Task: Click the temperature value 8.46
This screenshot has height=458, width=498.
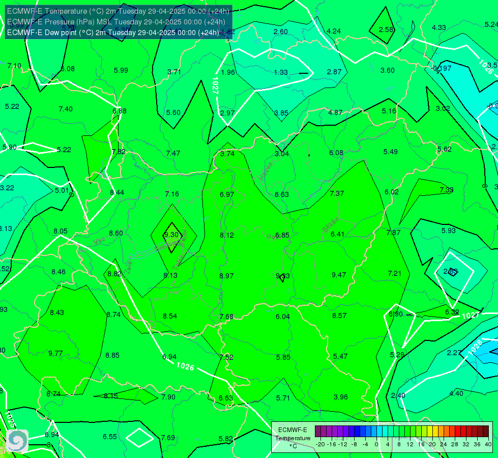Action: pos(58,272)
